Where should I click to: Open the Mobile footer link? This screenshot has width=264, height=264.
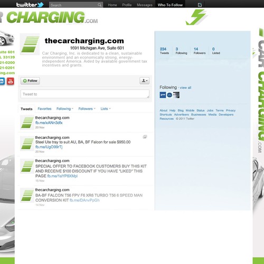coord(190,110)
